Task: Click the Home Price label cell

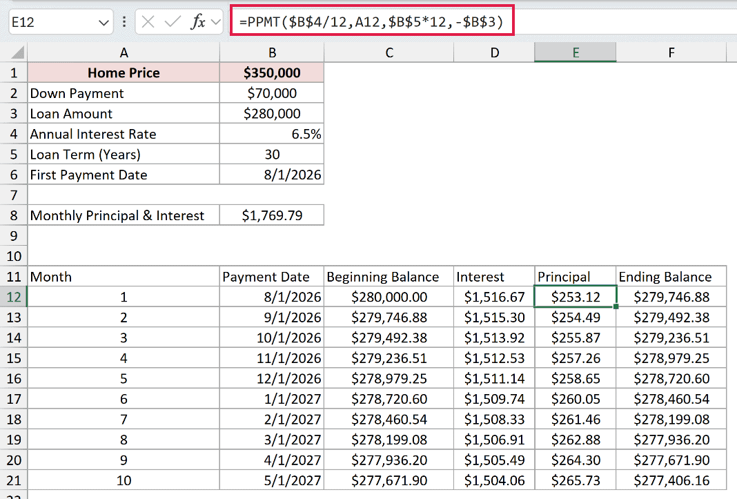Action: (x=124, y=73)
